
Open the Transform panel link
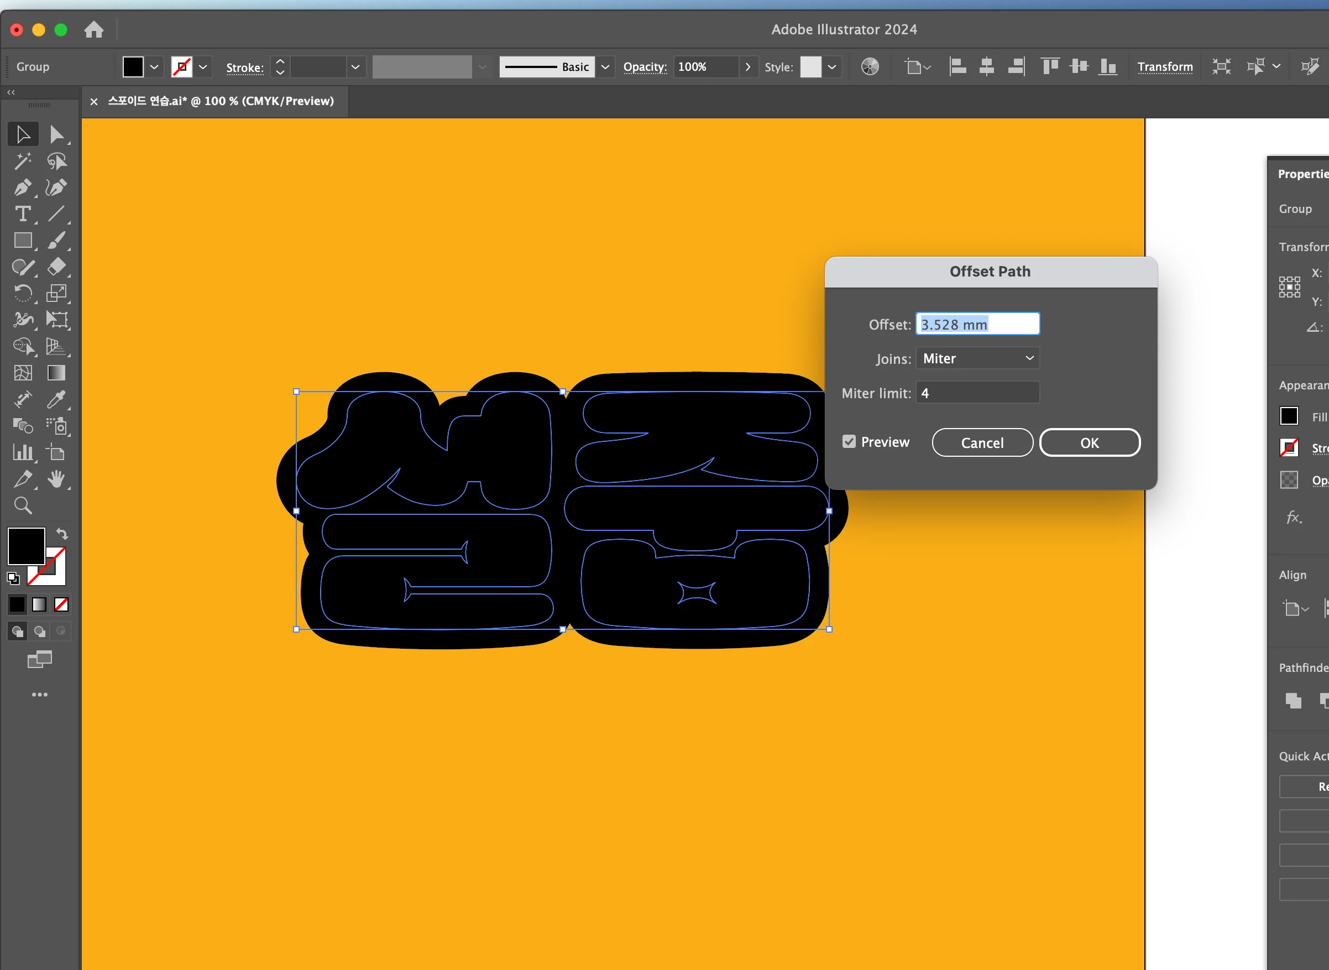pos(1165,67)
